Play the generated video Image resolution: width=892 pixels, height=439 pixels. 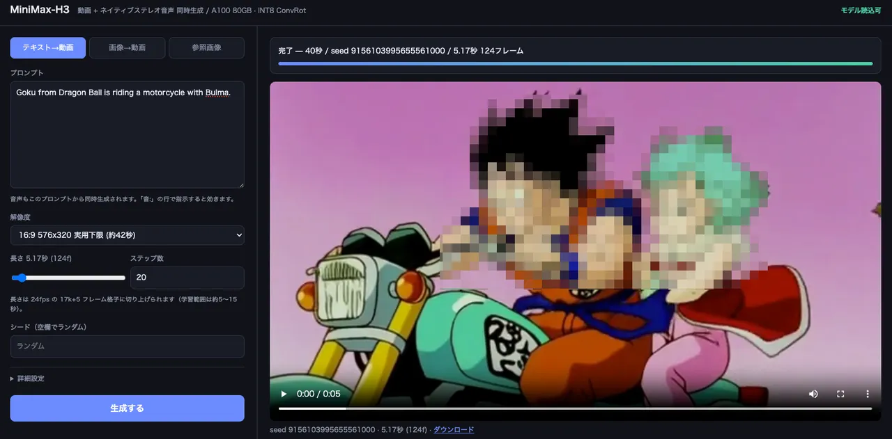coord(284,394)
